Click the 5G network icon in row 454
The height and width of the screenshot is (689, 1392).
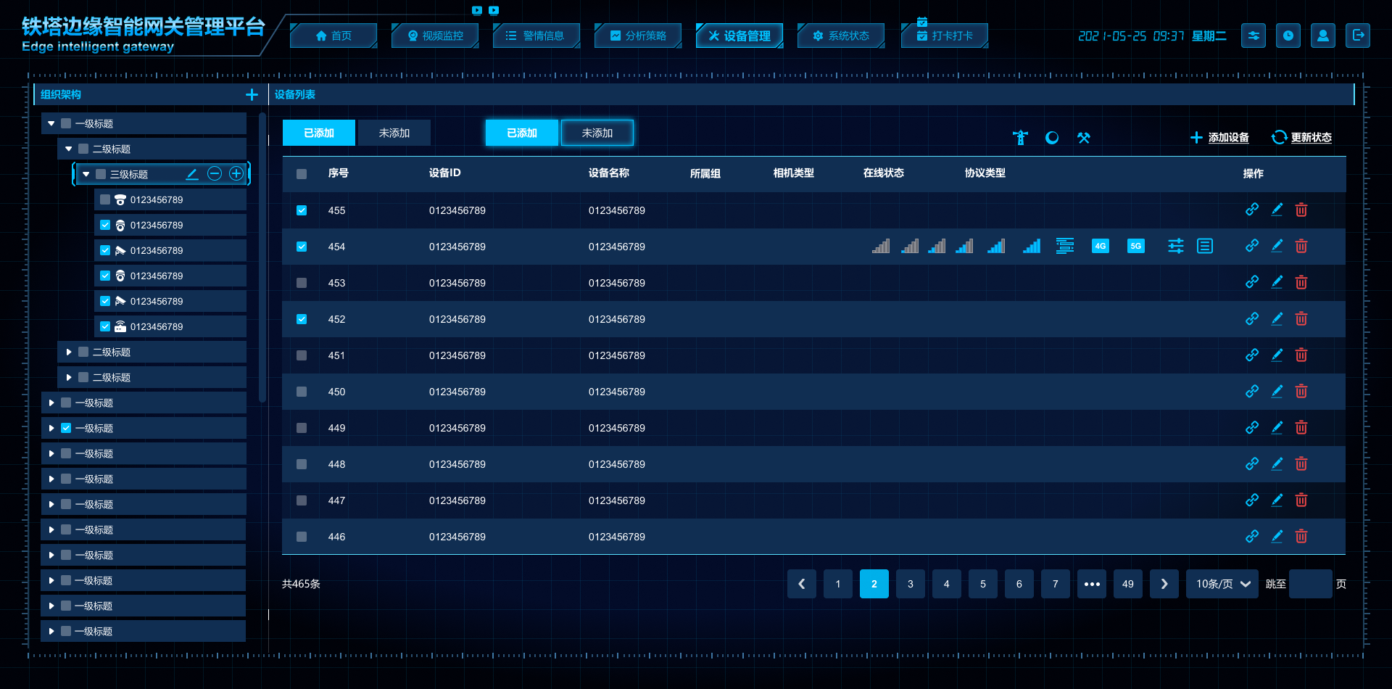[1135, 246]
